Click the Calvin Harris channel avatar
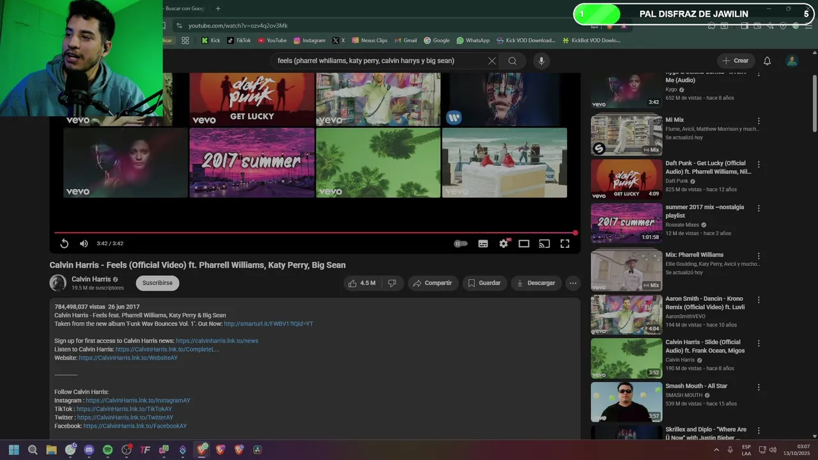Image resolution: width=818 pixels, height=460 pixels. pyautogui.click(x=58, y=283)
